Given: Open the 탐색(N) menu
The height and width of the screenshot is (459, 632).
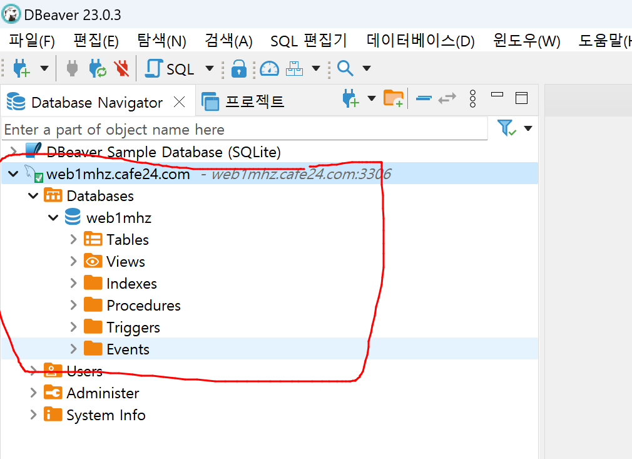Looking at the screenshot, I should [x=161, y=41].
